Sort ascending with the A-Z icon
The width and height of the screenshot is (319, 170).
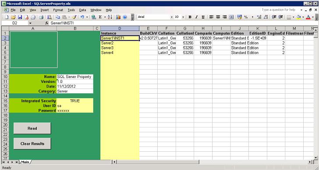coord(110,17)
